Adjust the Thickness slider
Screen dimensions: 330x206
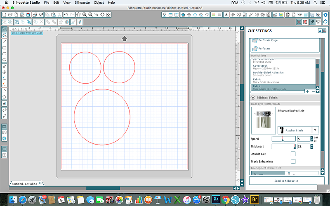(x=283, y=146)
